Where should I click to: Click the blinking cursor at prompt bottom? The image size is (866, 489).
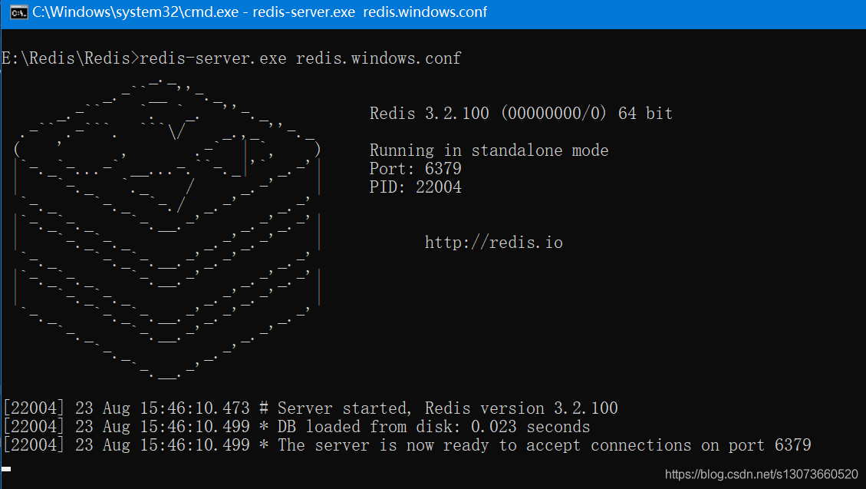(6, 468)
